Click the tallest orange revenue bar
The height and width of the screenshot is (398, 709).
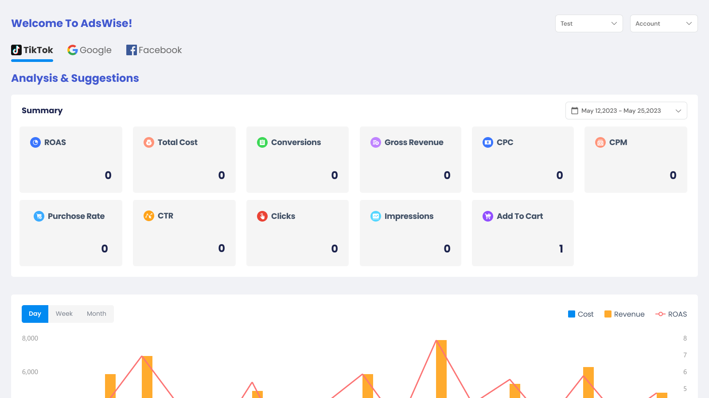[441, 369]
